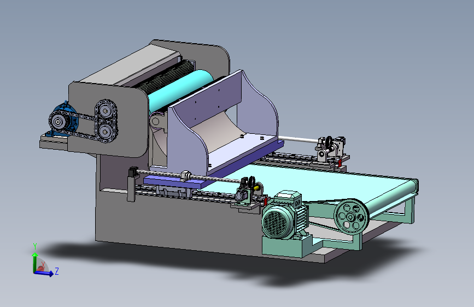Click the Z axis label on the triad

coord(56,271)
